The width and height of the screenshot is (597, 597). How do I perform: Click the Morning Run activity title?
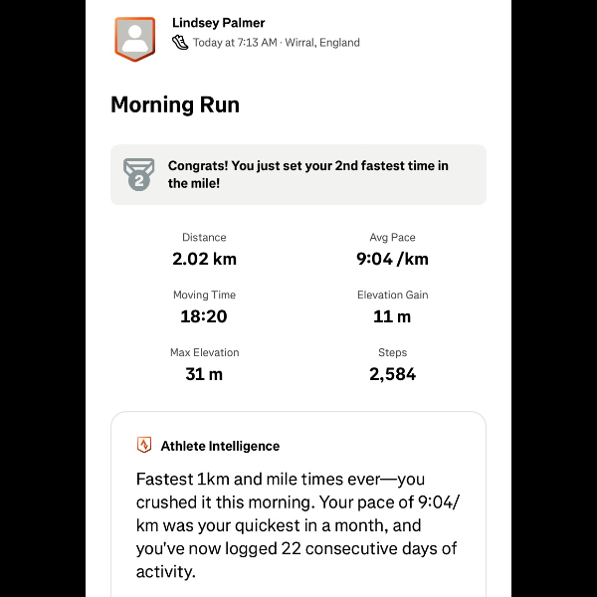pyautogui.click(x=175, y=104)
